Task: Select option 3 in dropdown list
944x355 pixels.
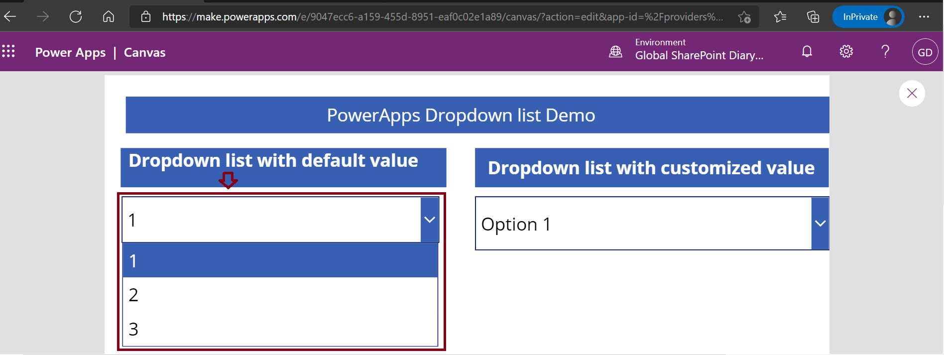Action: pos(280,329)
